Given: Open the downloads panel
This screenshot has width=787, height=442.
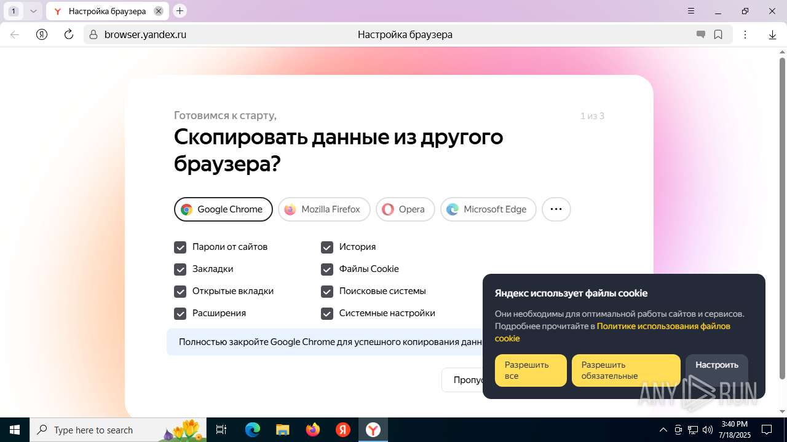Looking at the screenshot, I should click(x=772, y=34).
